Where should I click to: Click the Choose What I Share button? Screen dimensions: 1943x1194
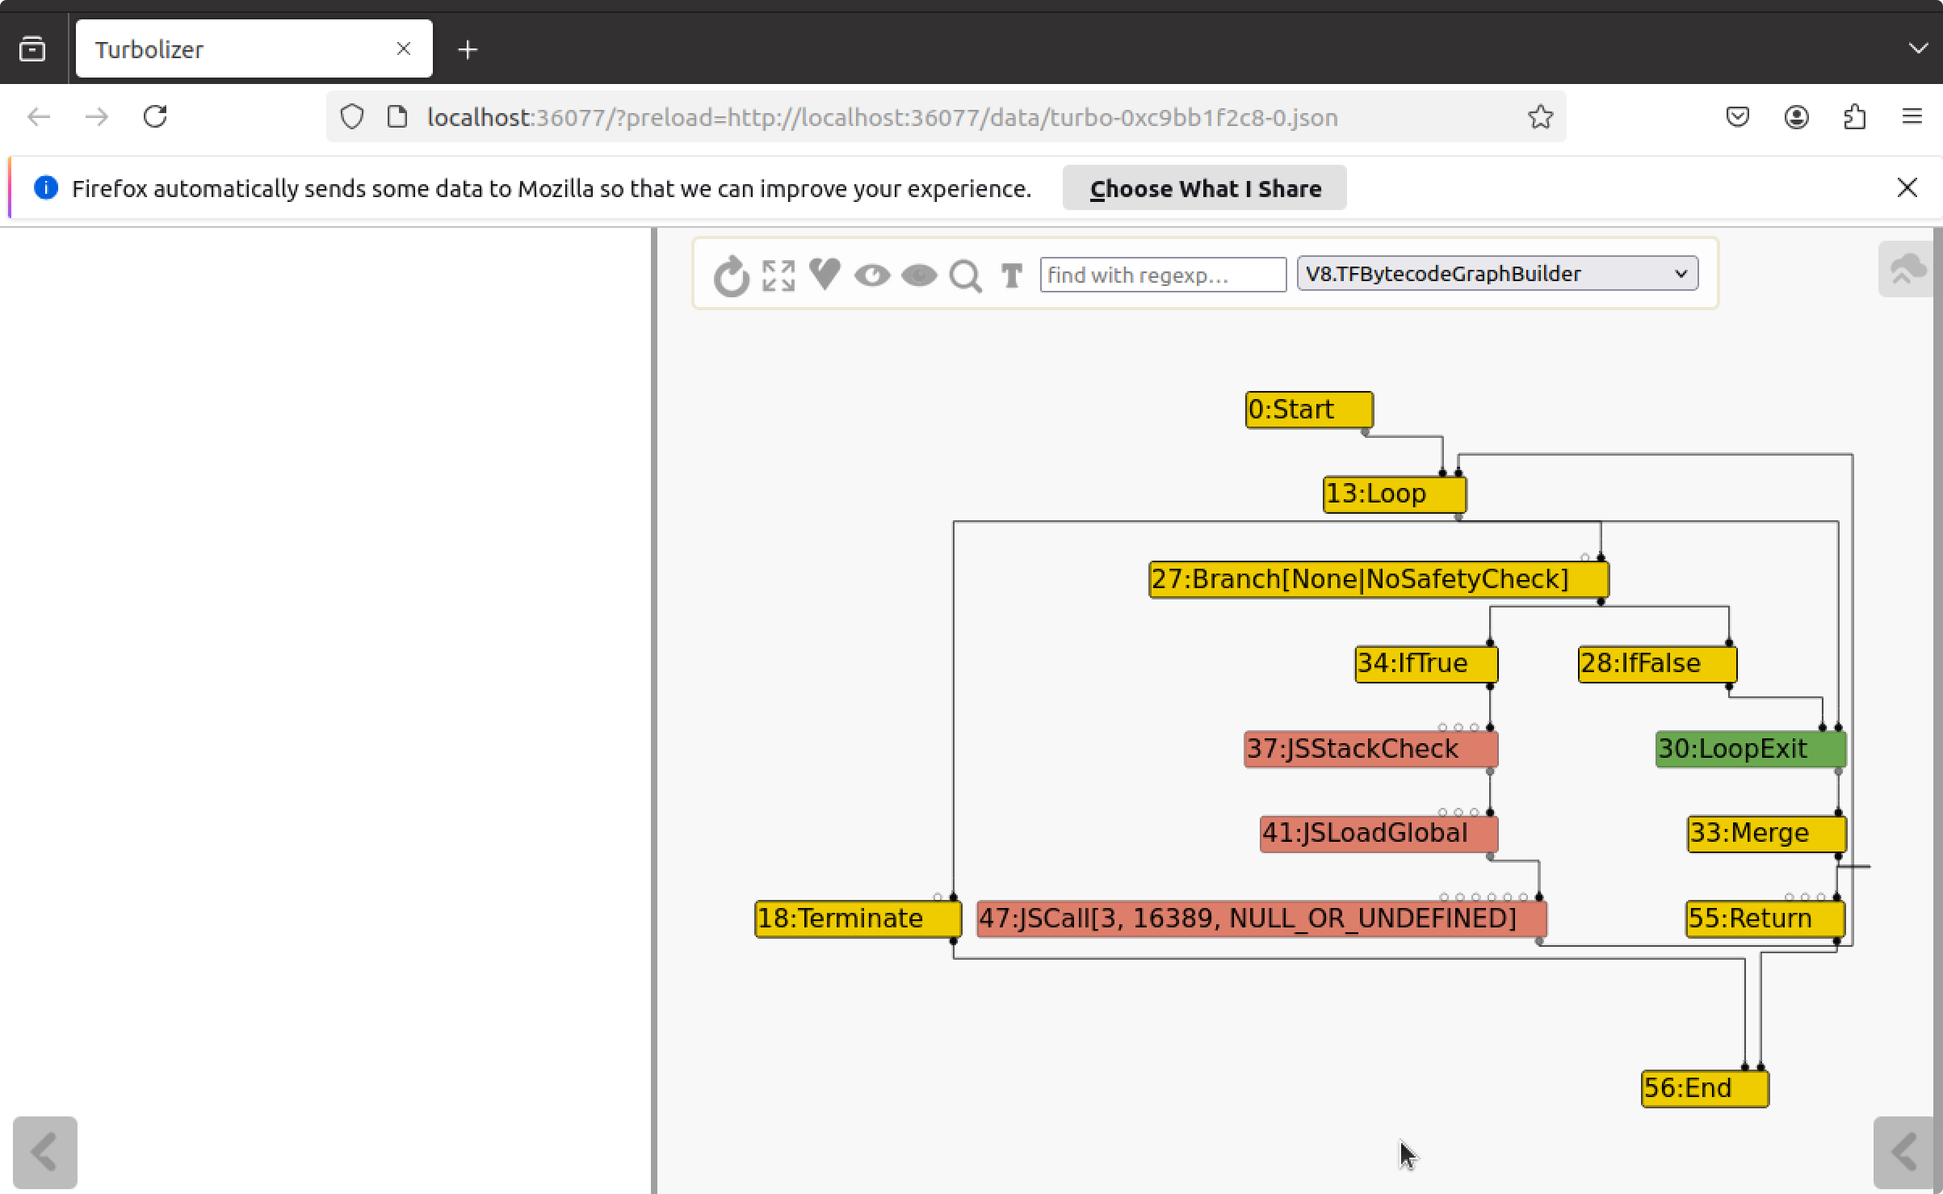(x=1204, y=188)
